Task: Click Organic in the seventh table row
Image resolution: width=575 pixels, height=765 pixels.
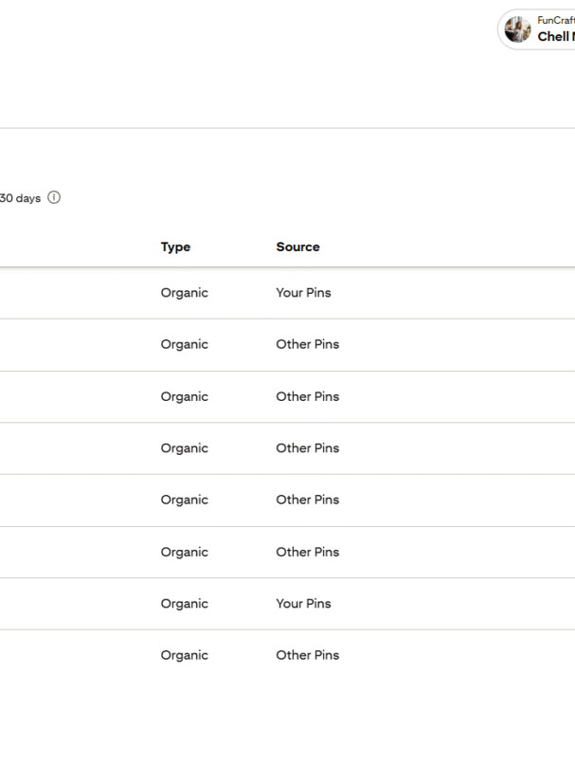Action: tap(185, 604)
